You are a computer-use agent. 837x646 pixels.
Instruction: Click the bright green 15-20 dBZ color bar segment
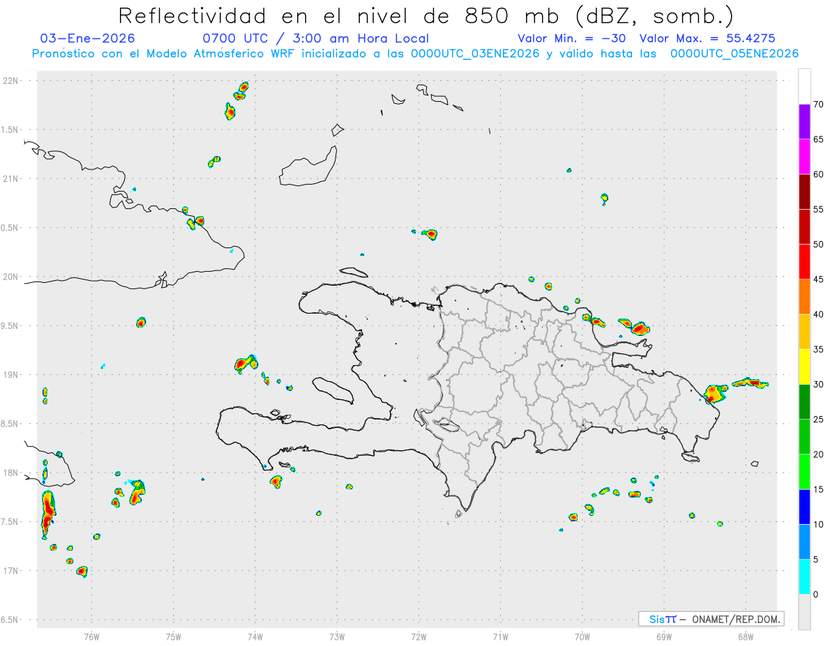pyautogui.click(x=804, y=472)
